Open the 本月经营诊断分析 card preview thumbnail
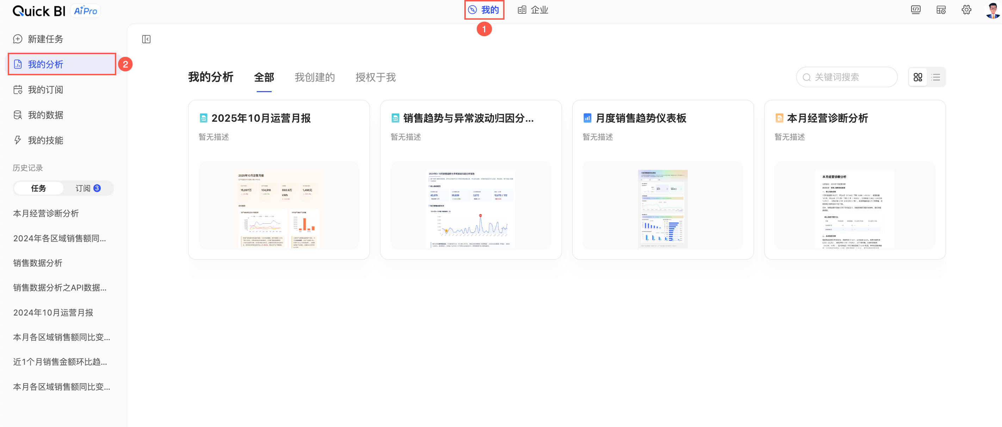This screenshot has width=1002, height=427. click(855, 205)
